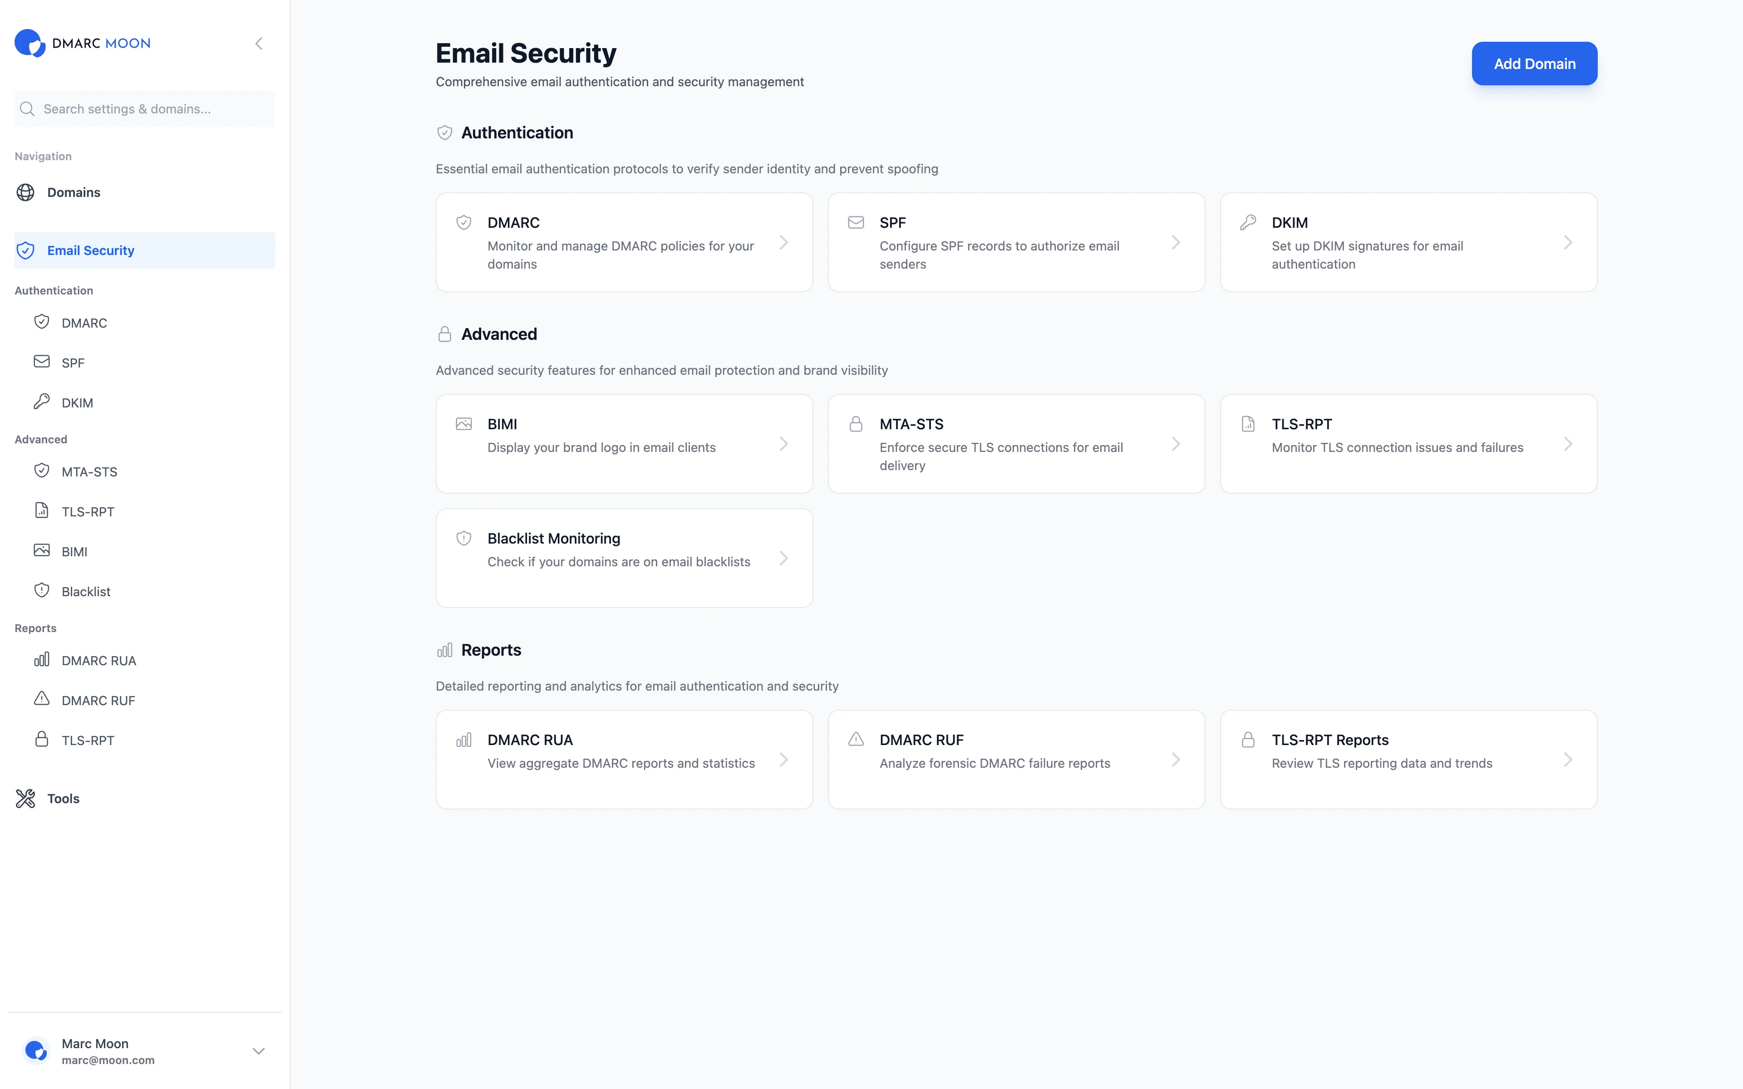Screen dimensions: 1743x1089
Task: Open Blacklist using its shield icon
Action: tap(41, 590)
